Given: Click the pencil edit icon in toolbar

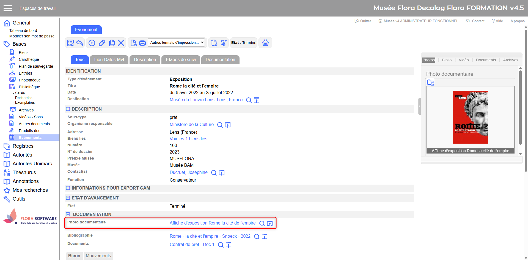Looking at the screenshot, I should coord(102,43).
